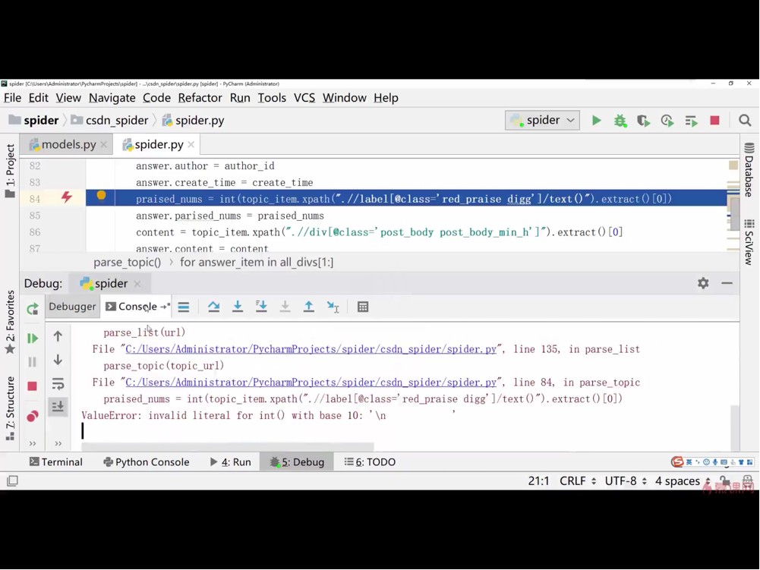760x570 pixels.
Task: Pause program in the debug sidebar
Action: coord(33,362)
